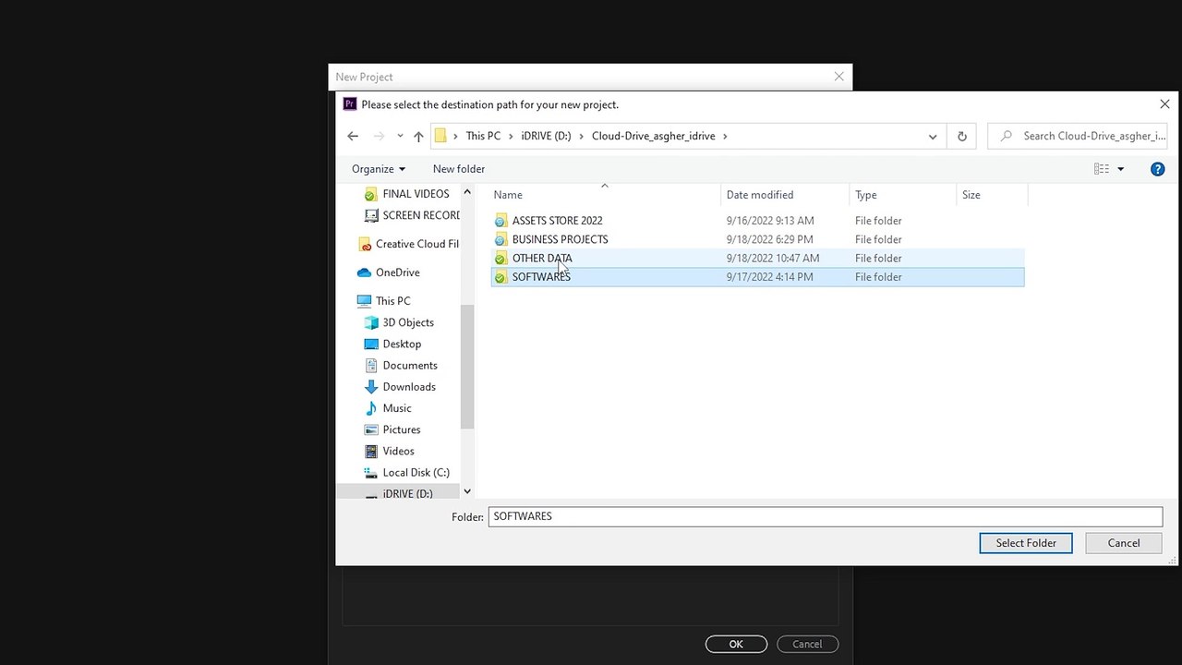The height and width of the screenshot is (665, 1182).
Task: Click the Folder name text field
Action: coord(825,516)
